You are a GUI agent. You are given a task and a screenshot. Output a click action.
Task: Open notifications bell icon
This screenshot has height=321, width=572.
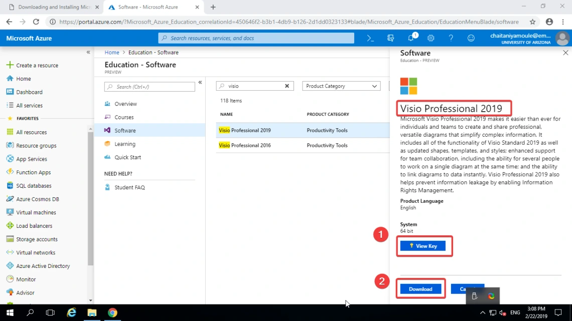coord(411,38)
